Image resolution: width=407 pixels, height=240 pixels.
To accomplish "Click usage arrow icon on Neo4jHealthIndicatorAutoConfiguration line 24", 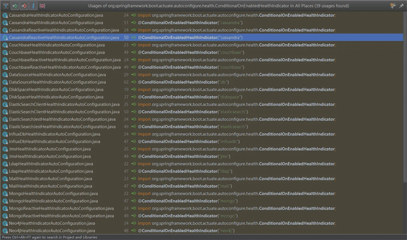I will [134, 223].
